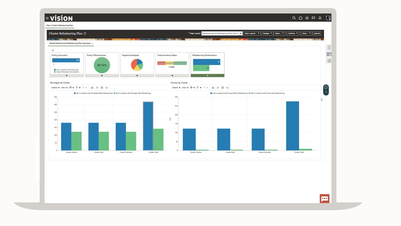
Task: Click the user avatar in the top bar
Action: (x=327, y=18)
